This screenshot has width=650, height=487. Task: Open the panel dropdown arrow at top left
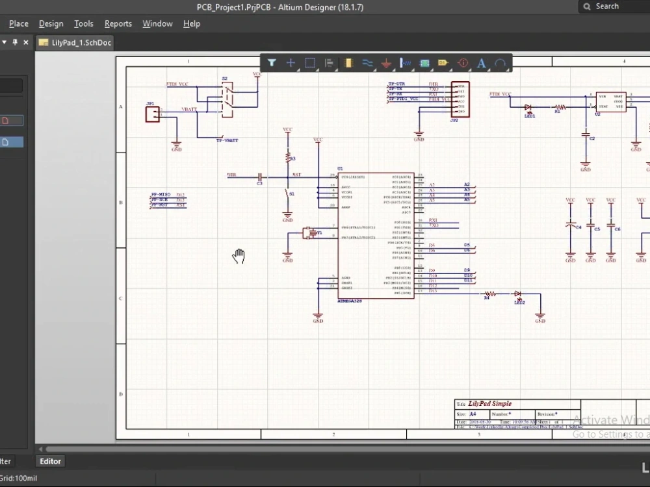[x=5, y=42]
